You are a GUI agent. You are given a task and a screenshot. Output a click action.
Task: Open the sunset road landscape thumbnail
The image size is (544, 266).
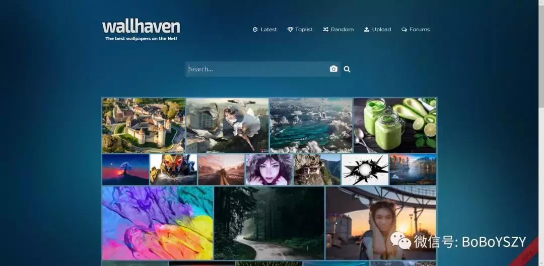click(x=221, y=170)
